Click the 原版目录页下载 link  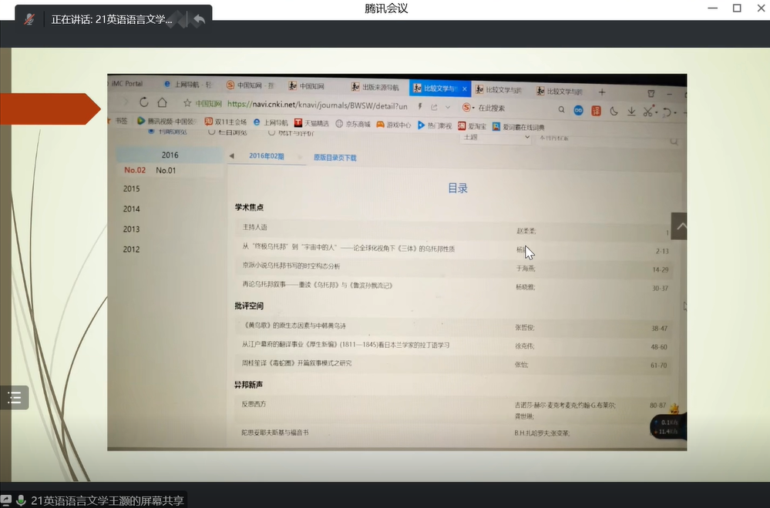(x=335, y=158)
